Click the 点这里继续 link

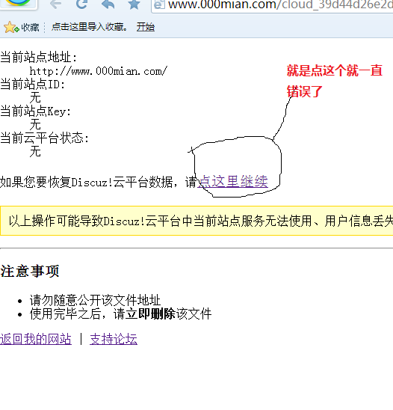pos(232,182)
